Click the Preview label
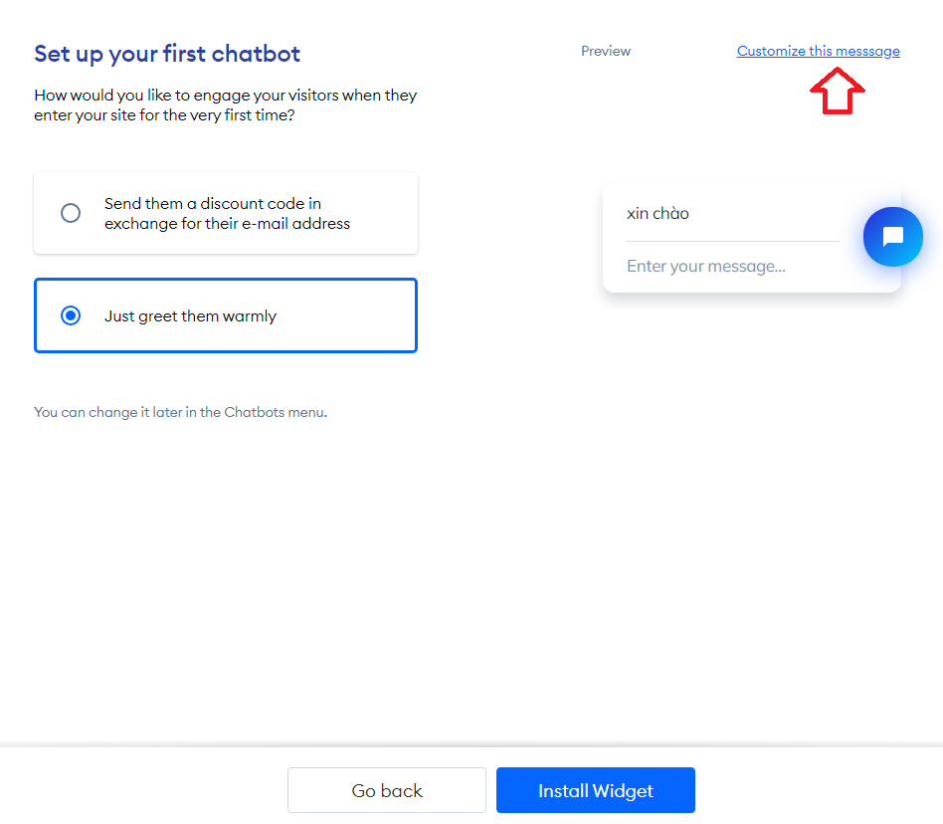The width and height of the screenshot is (943, 824). pyautogui.click(x=606, y=51)
